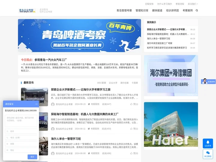Open the 在线咨询 floating chat badge
Viewport: 216px width, 162px height.
(x=208, y=81)
